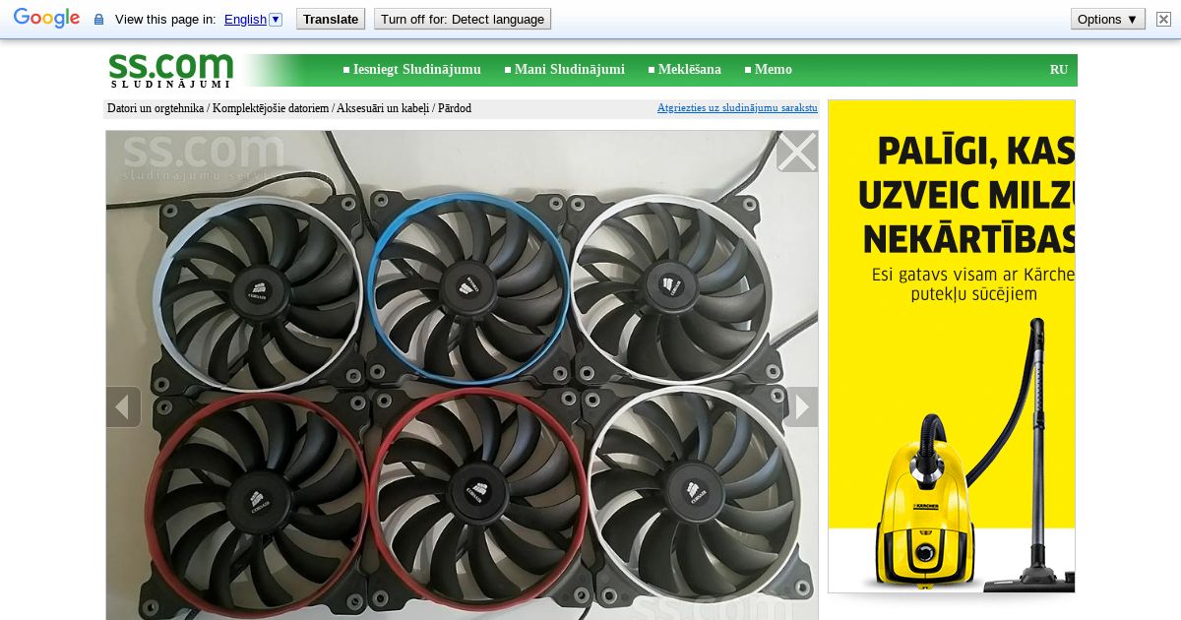This screenshot has width=1181, height=620.
Task: Click the Corsair fans product photo
Action: 463,375
